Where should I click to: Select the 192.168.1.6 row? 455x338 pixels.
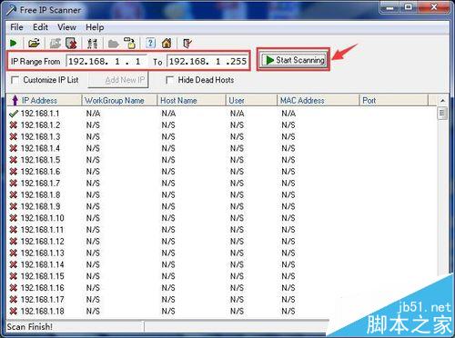(221, 172)
